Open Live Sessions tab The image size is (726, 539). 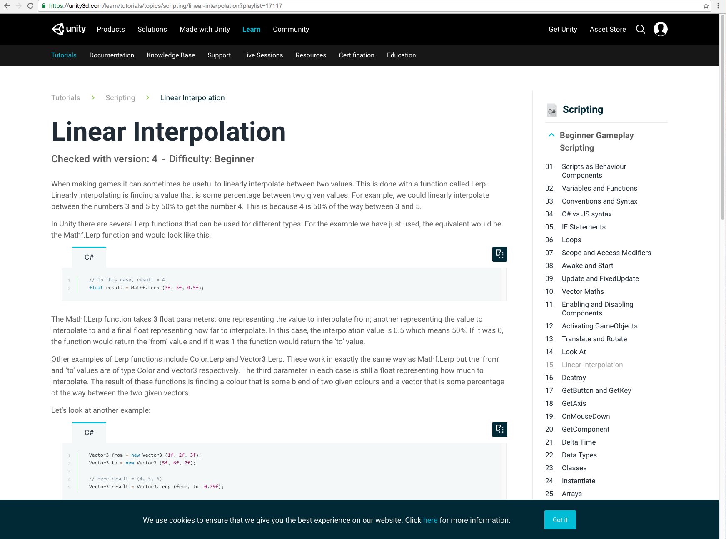[263, 55]
